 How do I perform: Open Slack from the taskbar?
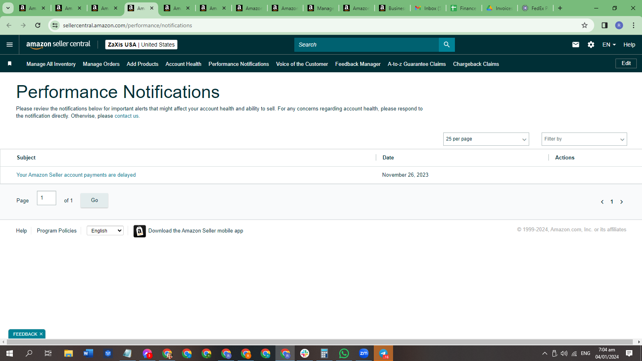point(305,353)
